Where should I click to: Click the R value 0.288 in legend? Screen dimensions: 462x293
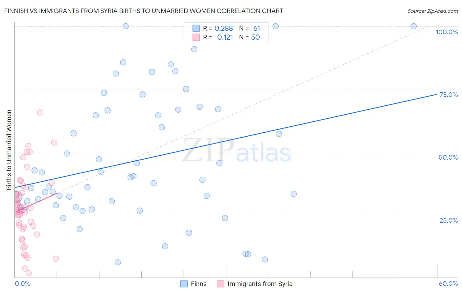223,28
